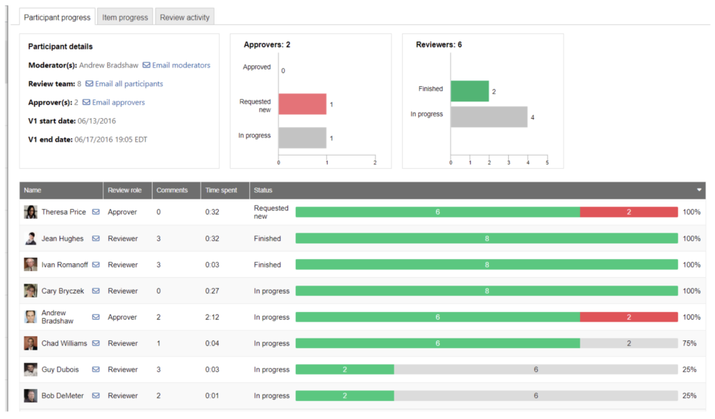This screenshot has height=419, width=715.
Task: Click Email all participants link
Action: (x=124, y=84)
